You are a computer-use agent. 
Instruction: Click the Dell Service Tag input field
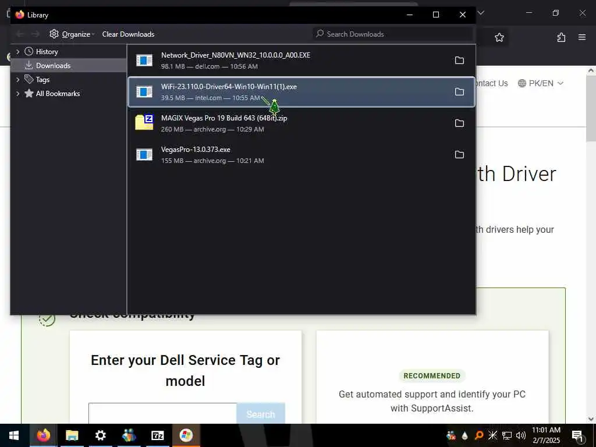coord(163,413)
